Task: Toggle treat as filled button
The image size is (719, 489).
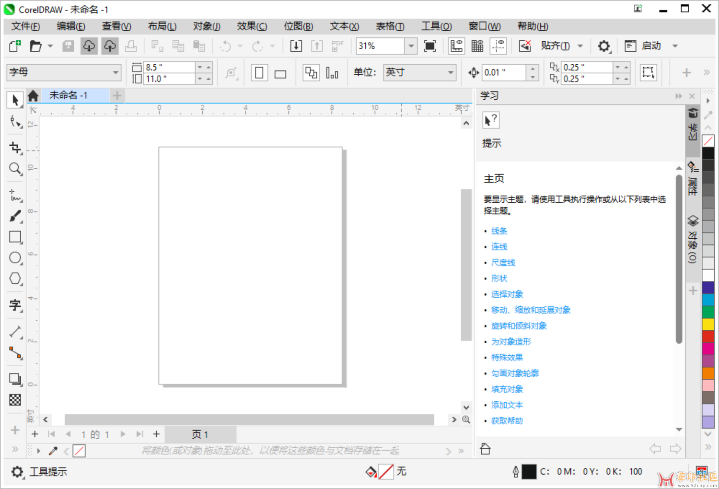Action: (x=648, y=72)
